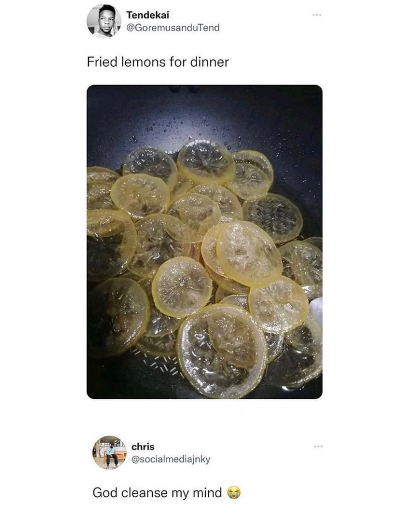Viewport: 415px width, 514px height.
Task: Visit the @socialmediajnky handle
Action: (x=171, y=459)
